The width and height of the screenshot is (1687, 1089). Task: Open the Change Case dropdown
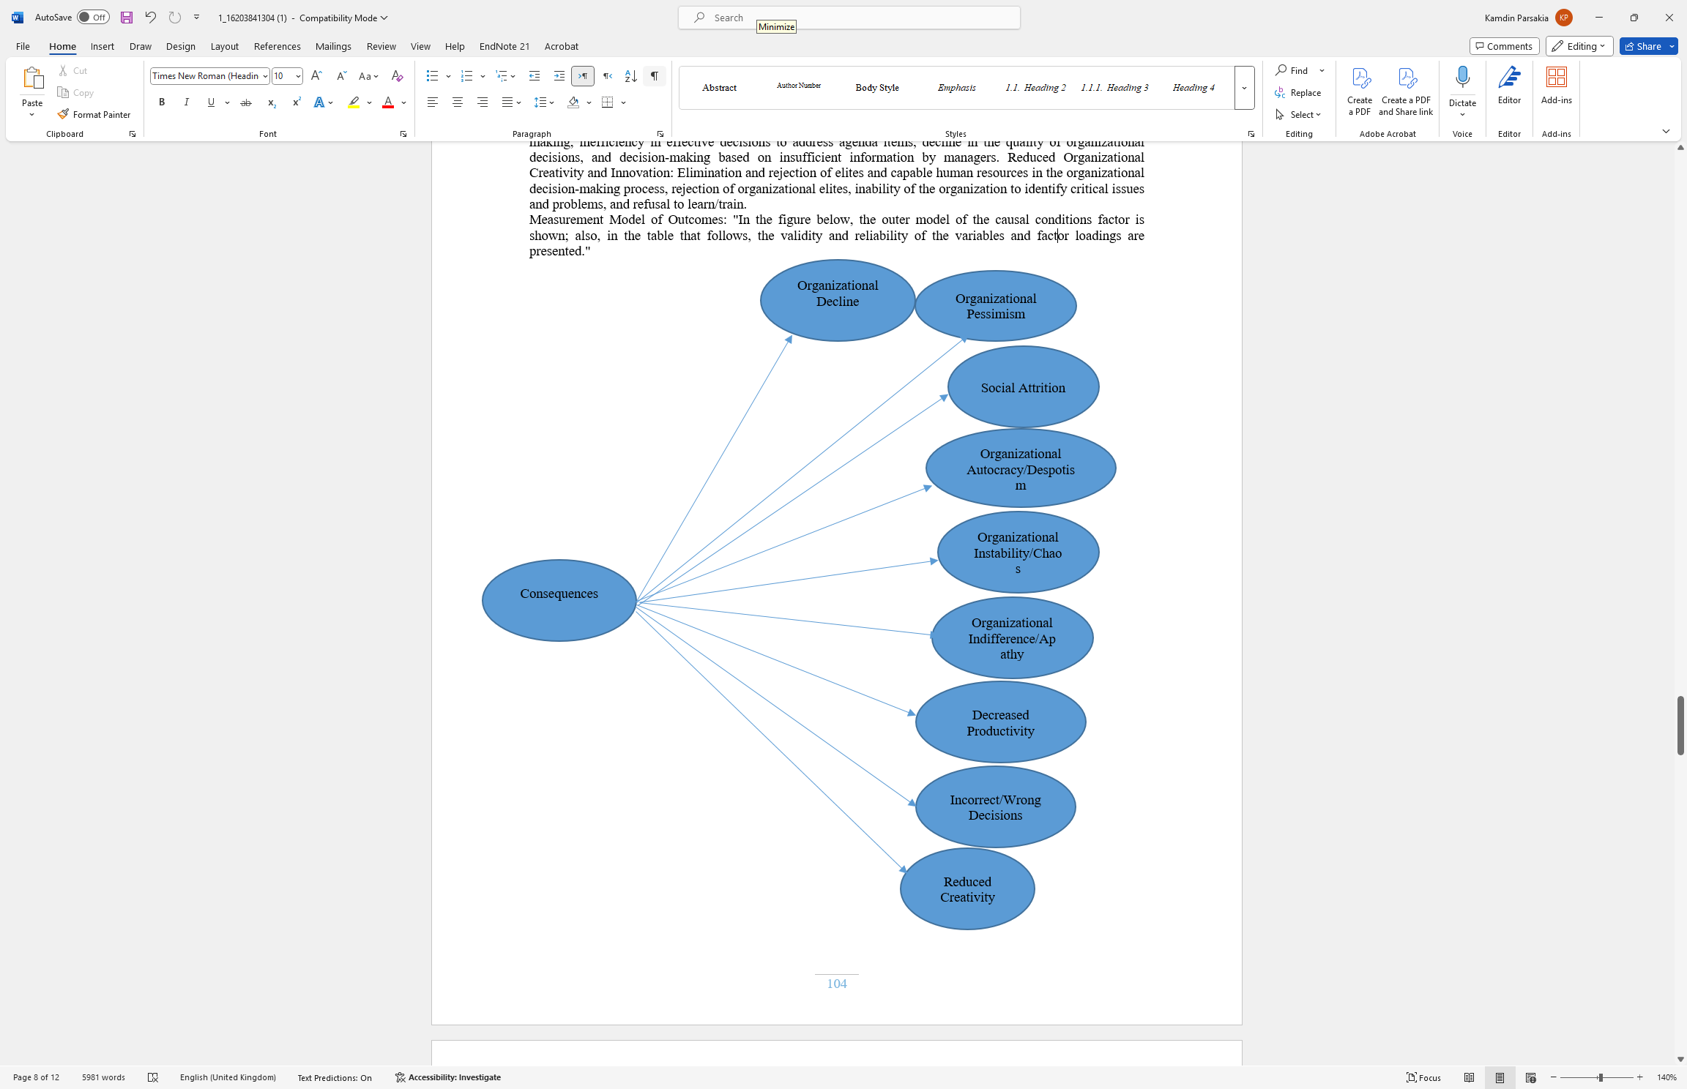tap(368, 76)
